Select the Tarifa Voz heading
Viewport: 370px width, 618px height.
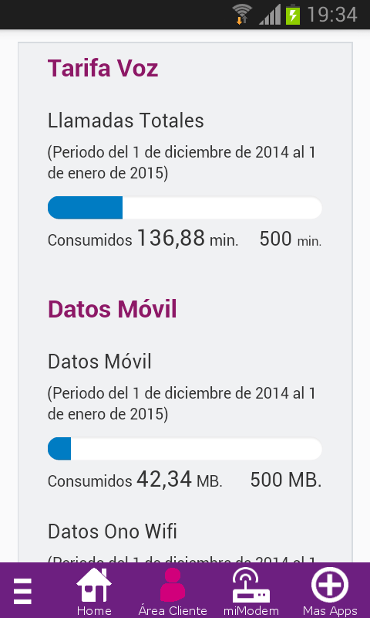[103, 68]
